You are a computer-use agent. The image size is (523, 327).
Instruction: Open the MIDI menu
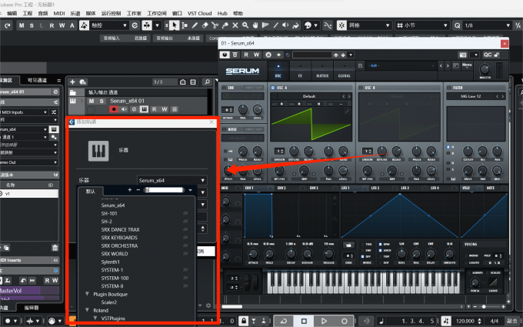[59, 13]
